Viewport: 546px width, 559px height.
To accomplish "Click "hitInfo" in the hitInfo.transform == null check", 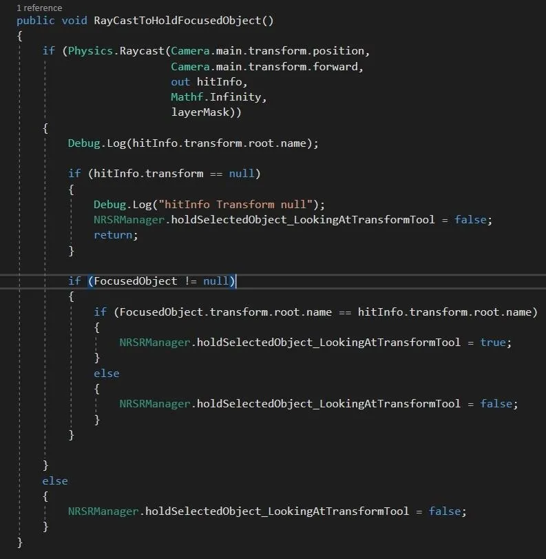I will coord(116,174).
